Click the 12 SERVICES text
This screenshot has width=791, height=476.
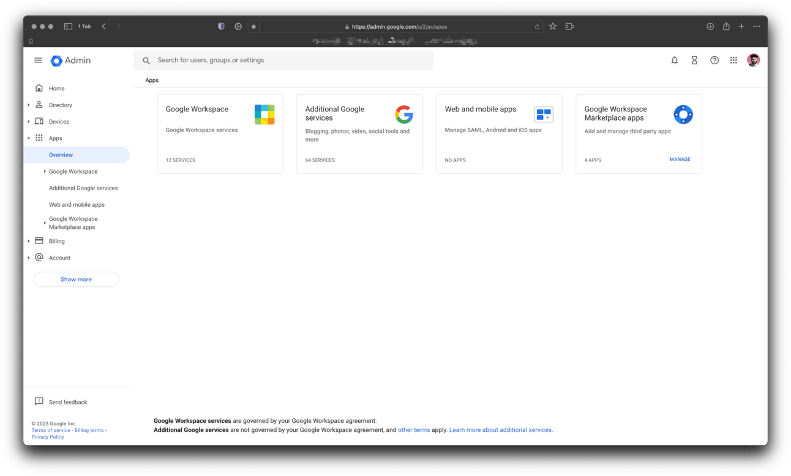[181, 160]
